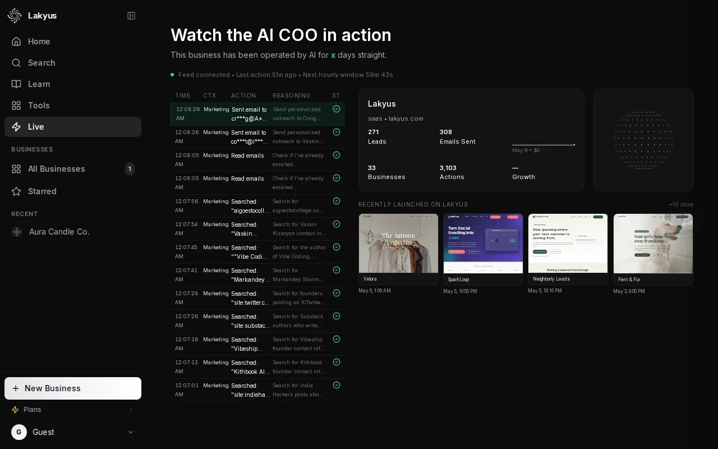
Task: Click the +18 more link
Action: [681, 204]
